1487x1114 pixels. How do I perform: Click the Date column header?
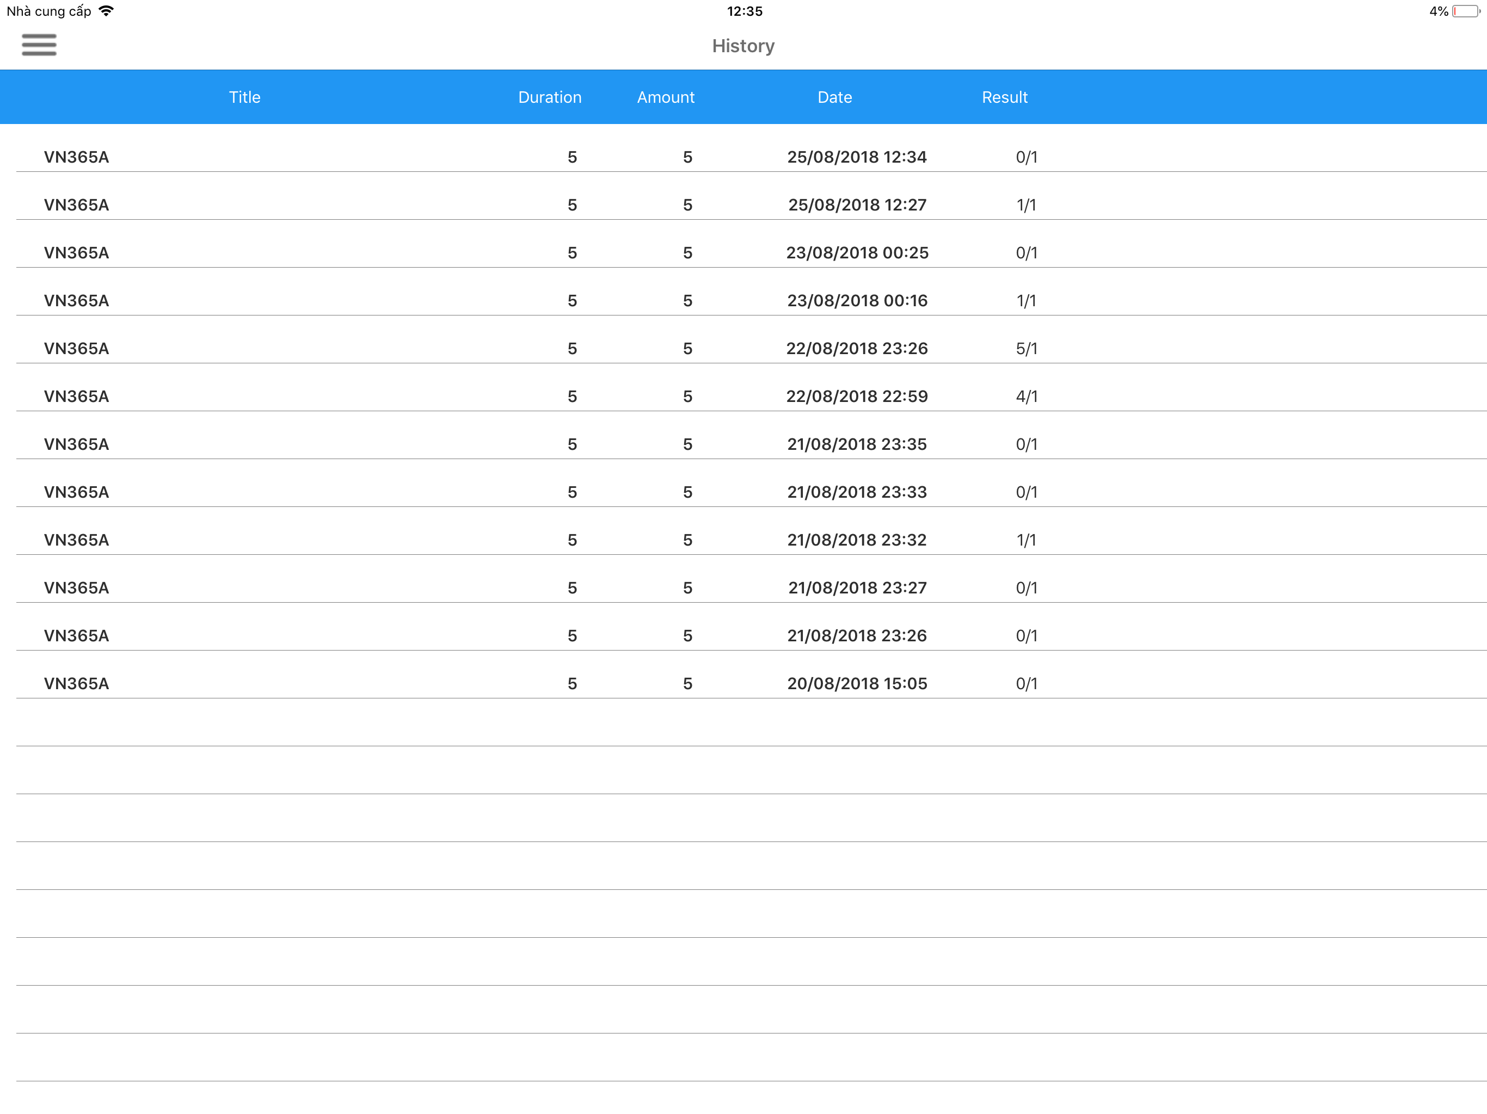point(835,97)
